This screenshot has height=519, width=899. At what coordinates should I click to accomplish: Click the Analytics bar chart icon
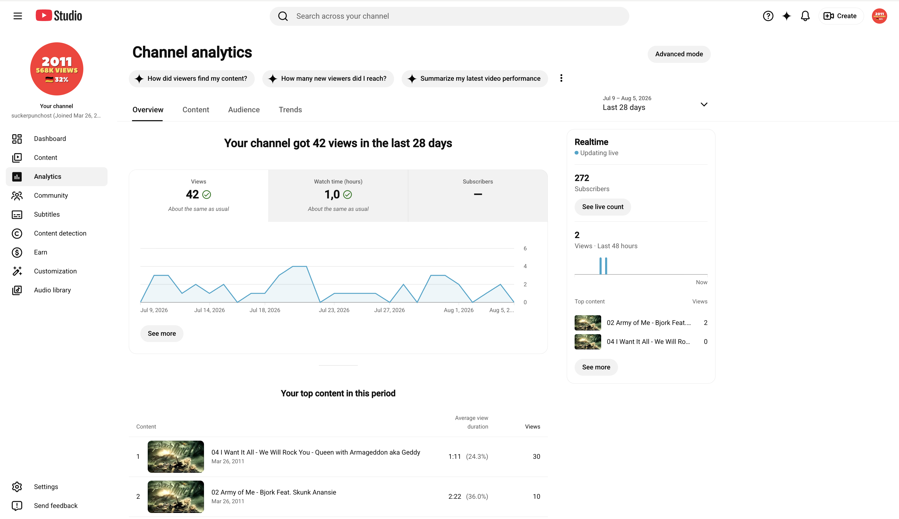(17, 176)
